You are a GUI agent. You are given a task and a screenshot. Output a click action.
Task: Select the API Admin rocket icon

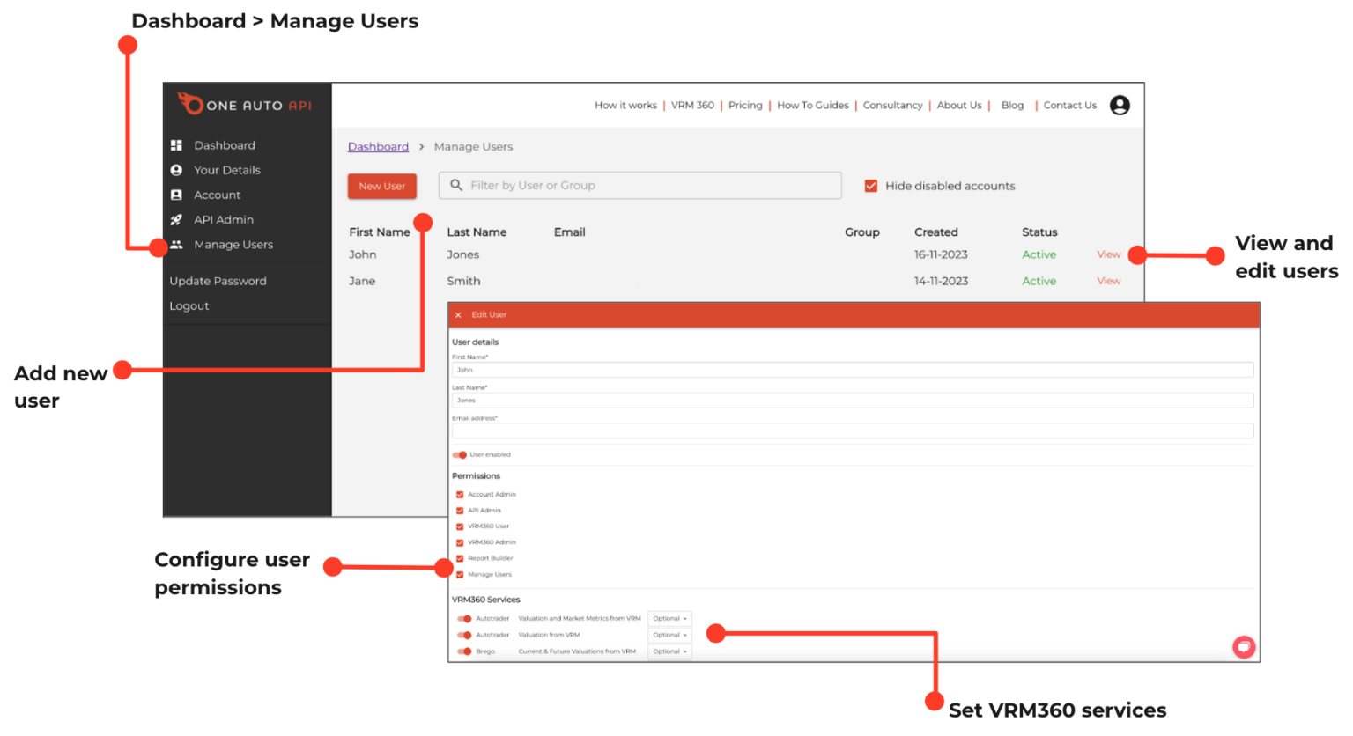pos(178,219)
